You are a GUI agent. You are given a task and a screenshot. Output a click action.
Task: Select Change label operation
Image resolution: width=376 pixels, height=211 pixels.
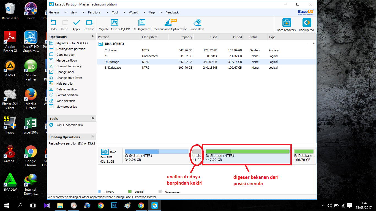(65, 72)
